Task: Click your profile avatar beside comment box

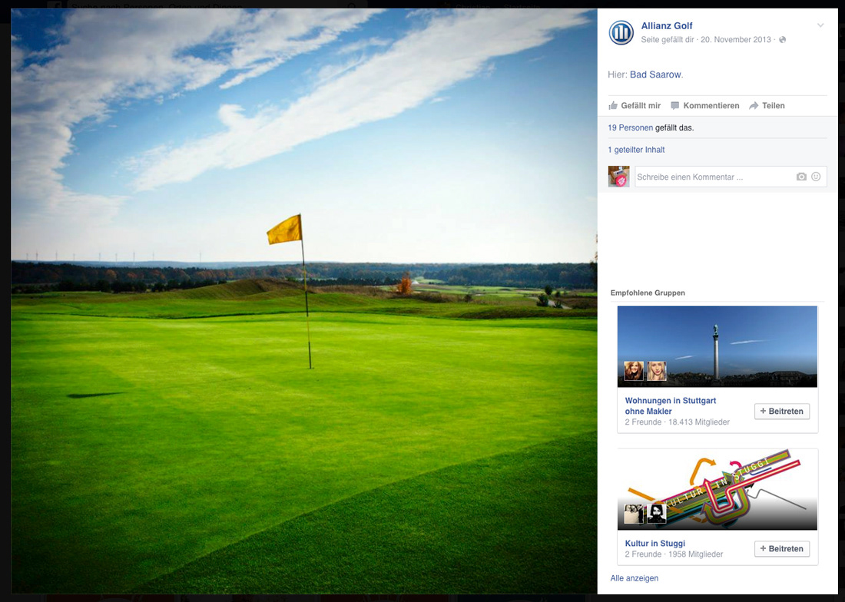Action: (618, 177)
